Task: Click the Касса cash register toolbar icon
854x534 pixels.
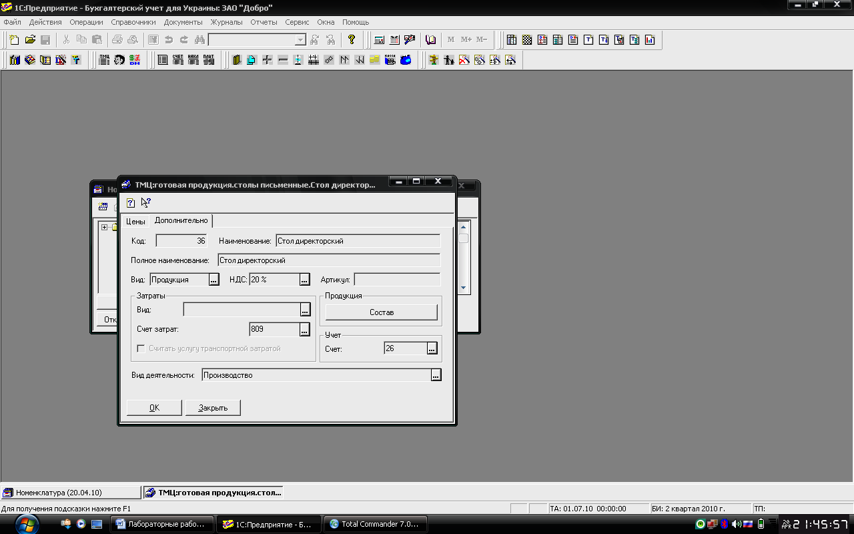Action: (x=390, y=60)
